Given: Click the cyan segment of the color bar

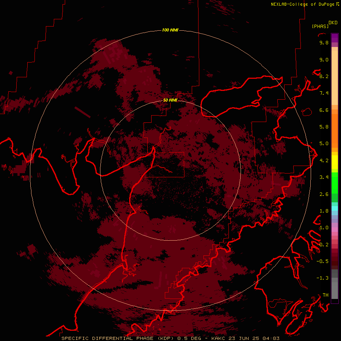Looking at the screenshot, I should (x=335, y=208).
